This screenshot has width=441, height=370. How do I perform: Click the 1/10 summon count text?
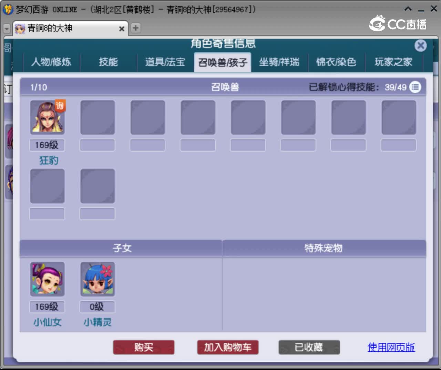point(39,87)
